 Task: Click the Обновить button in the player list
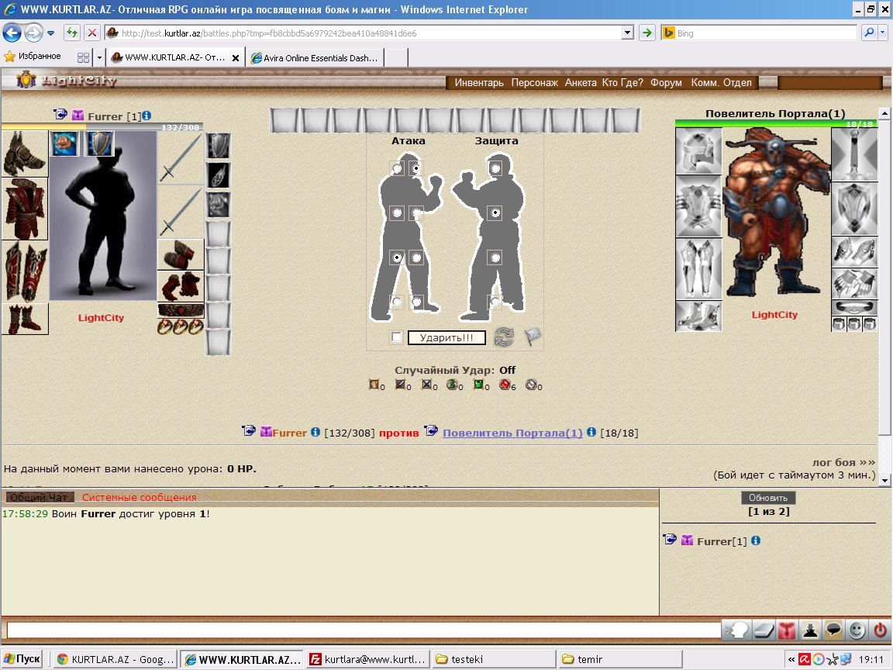pos(767,498)
